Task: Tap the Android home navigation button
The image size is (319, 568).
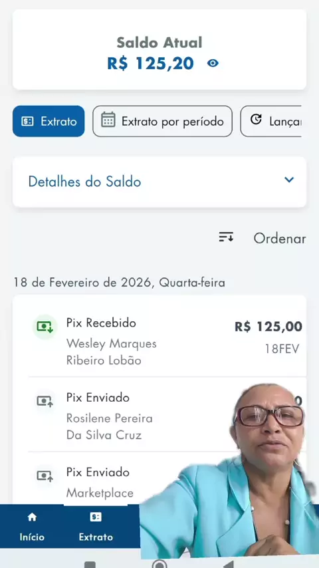Action: click(159, 565)
